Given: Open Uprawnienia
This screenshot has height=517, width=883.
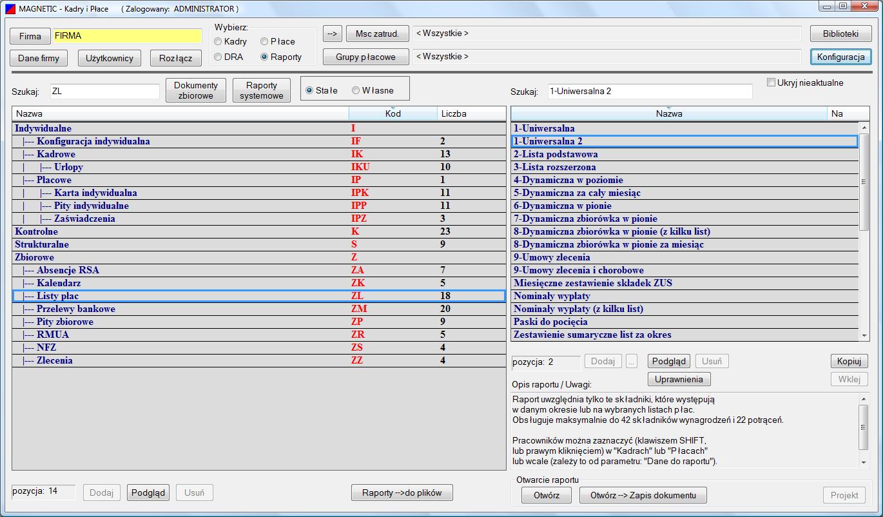Looking at the screenshot, I should 679,379.
